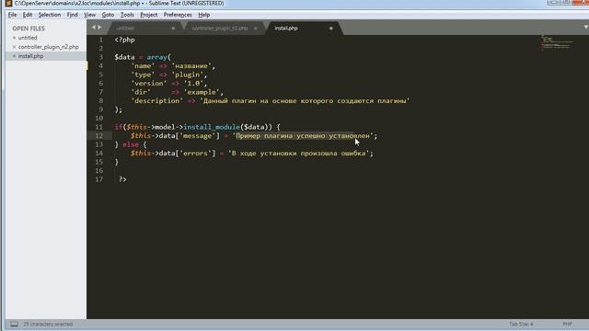Click the dot icon beside sidebar untitled

[15, 38]
